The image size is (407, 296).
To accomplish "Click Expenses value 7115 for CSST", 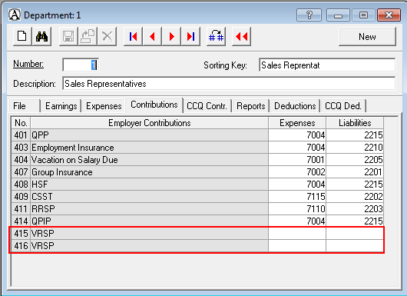I will [297, 197].
